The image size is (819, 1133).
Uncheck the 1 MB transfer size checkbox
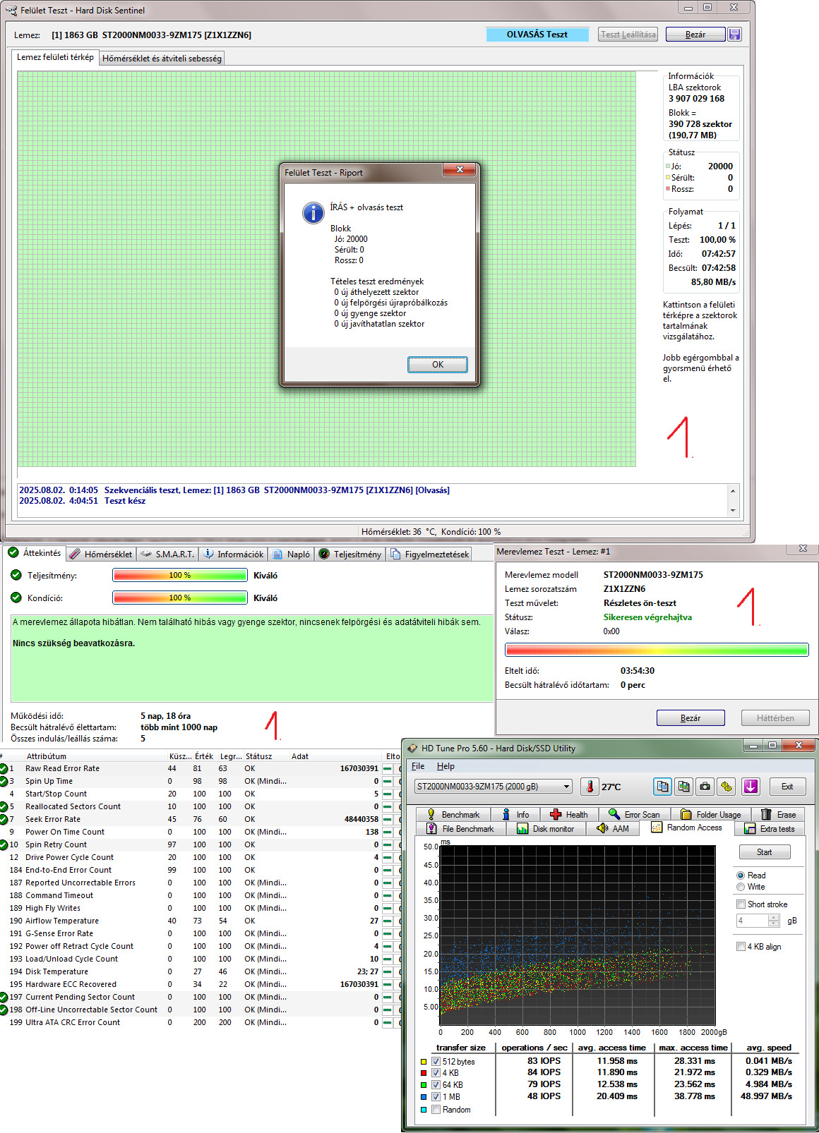(x=436, y=1097)
